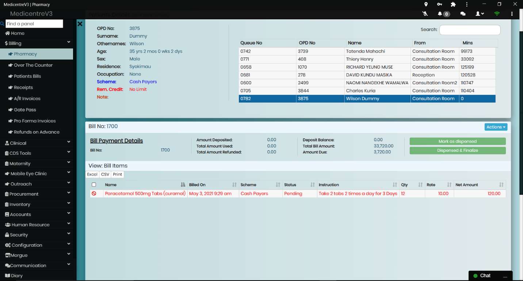Select DAVID KUNDU MASIKA queue row
The height and width of the screenshot is (281, 523).
click(367, 75)
